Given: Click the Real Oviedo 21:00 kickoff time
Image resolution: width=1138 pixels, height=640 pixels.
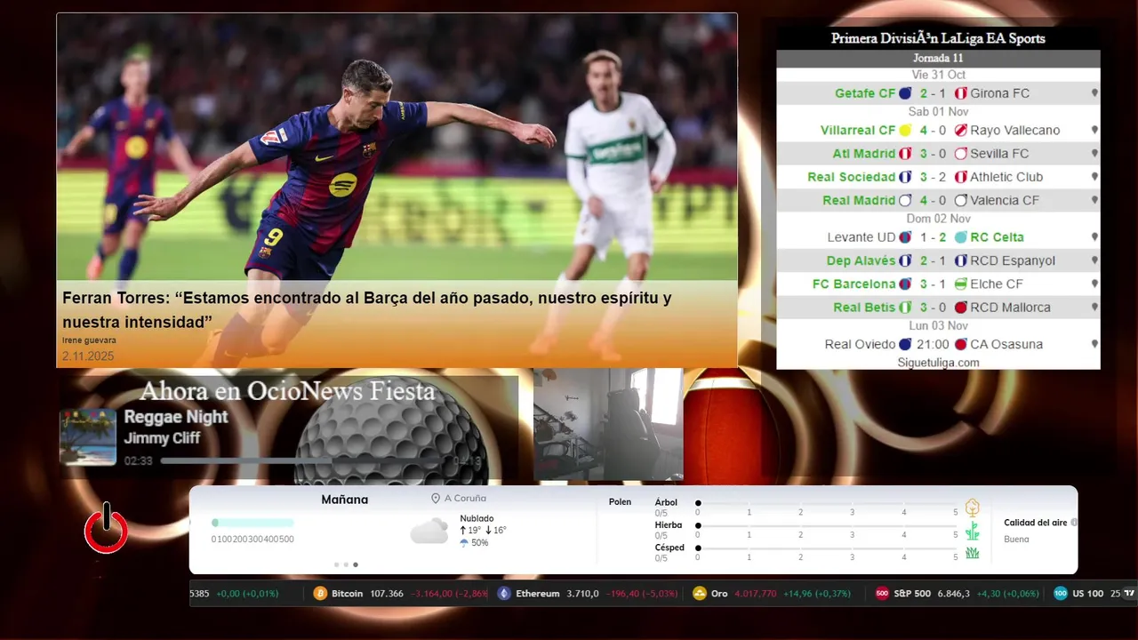Looking at the screenshot, I should [934, 344].
